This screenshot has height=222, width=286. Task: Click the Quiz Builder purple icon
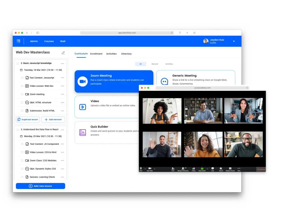click(83, 132)
